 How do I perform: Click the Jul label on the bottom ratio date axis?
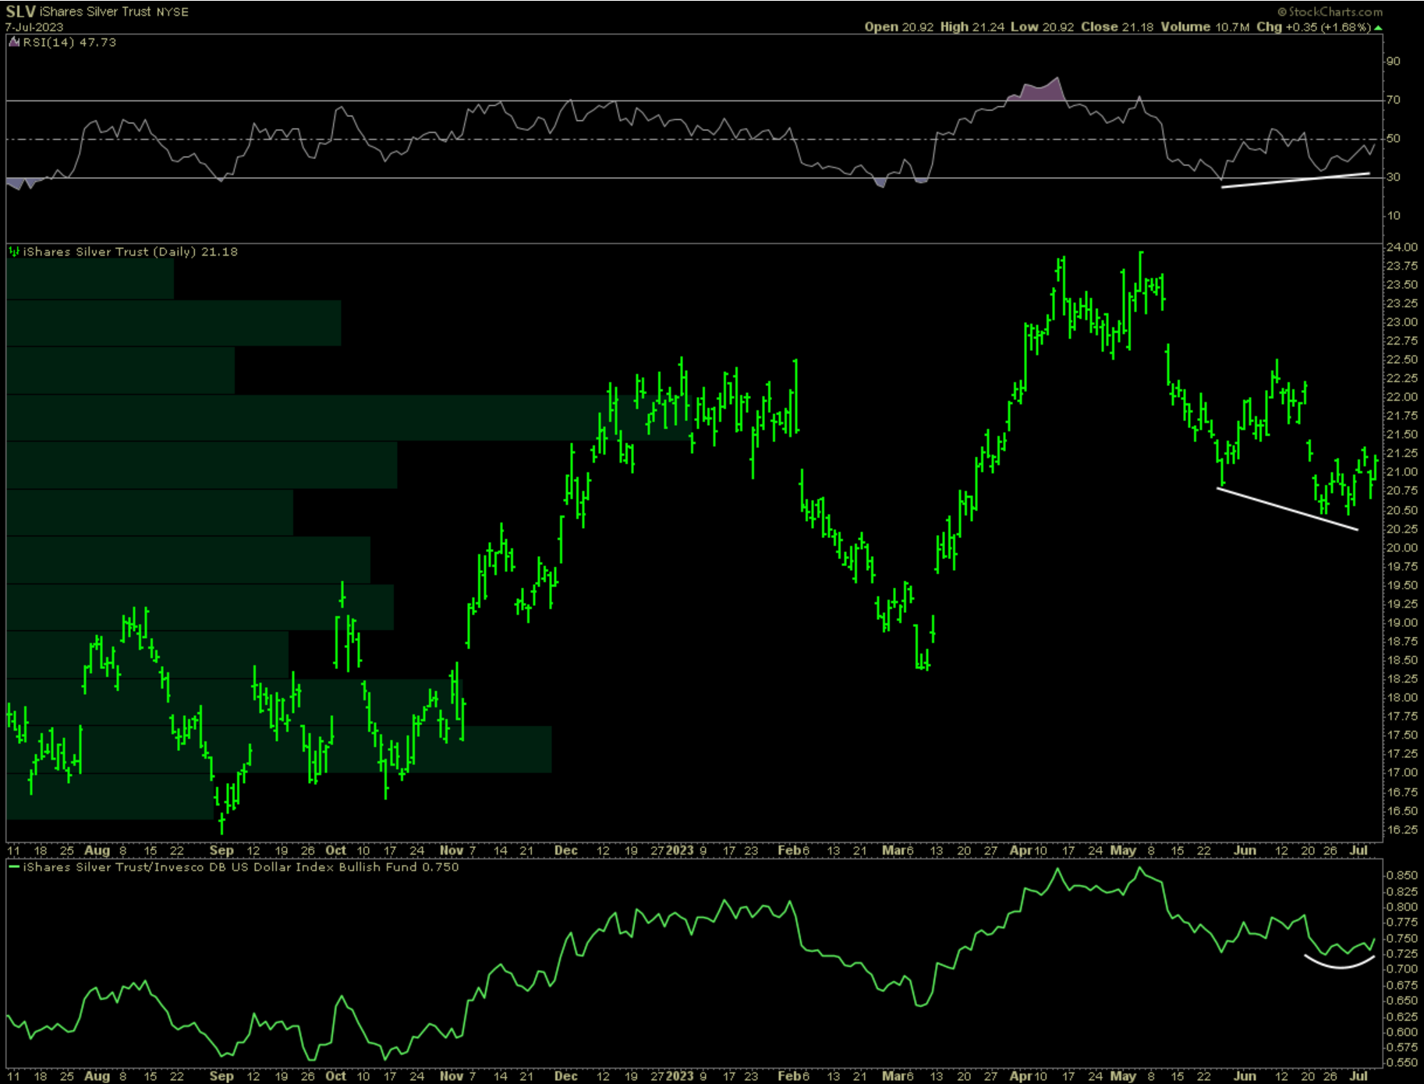click(x=1358, y=1075)
